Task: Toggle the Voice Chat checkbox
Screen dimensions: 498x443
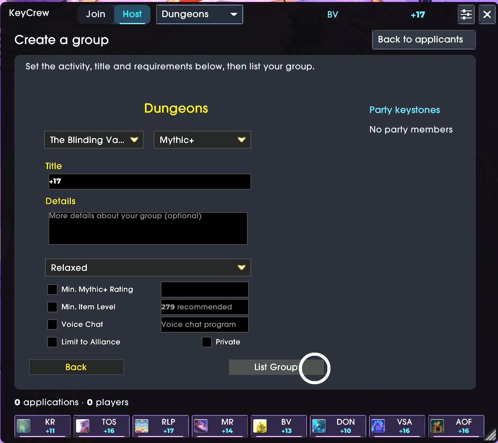Action: (x=52, y=325)
